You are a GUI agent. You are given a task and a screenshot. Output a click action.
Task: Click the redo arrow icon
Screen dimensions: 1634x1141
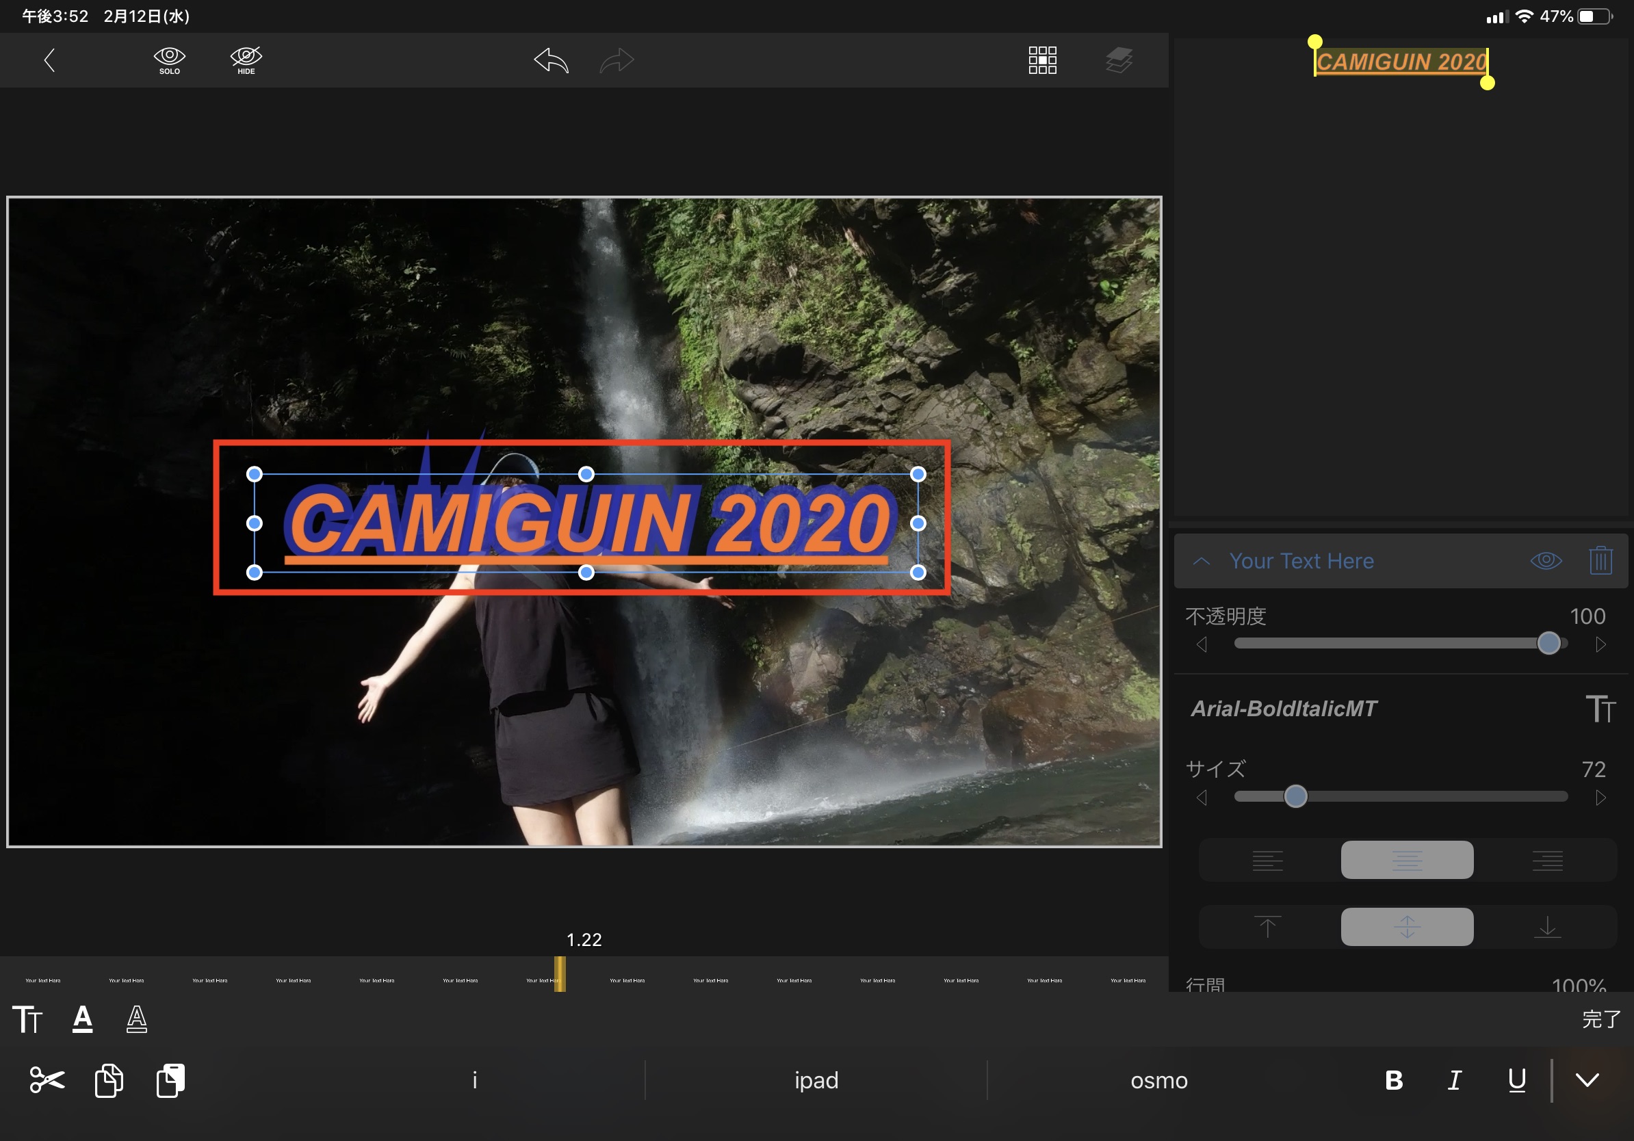click(617, 60)
